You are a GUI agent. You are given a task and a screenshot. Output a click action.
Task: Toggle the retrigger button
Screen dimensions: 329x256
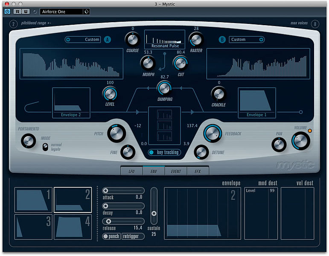[133, 236]
